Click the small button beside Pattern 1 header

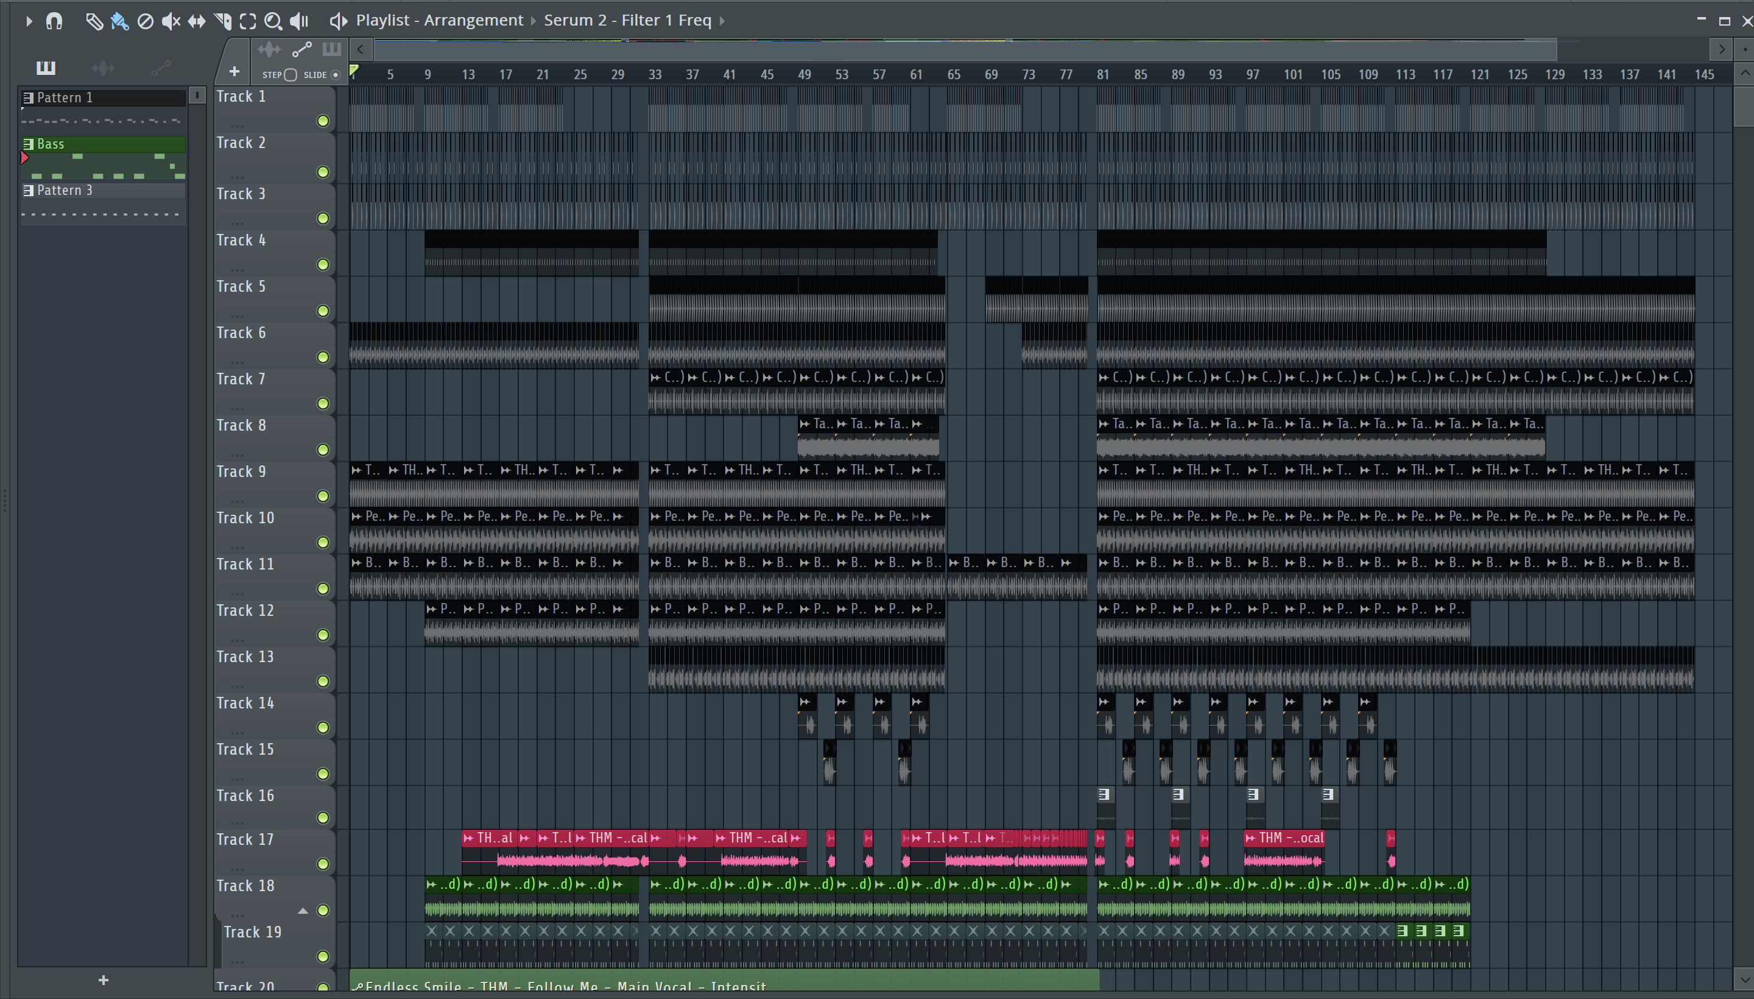click(x=197, y=94)
